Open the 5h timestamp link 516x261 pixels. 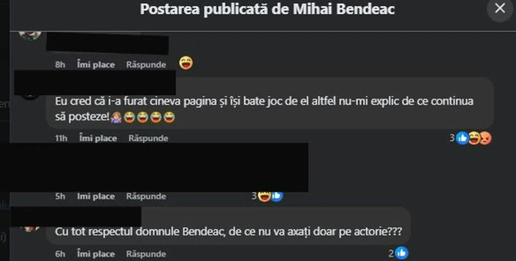point(60,196)
